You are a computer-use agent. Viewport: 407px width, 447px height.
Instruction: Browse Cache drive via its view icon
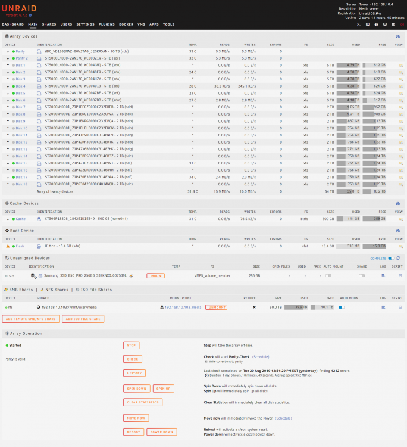click(400, 219)
